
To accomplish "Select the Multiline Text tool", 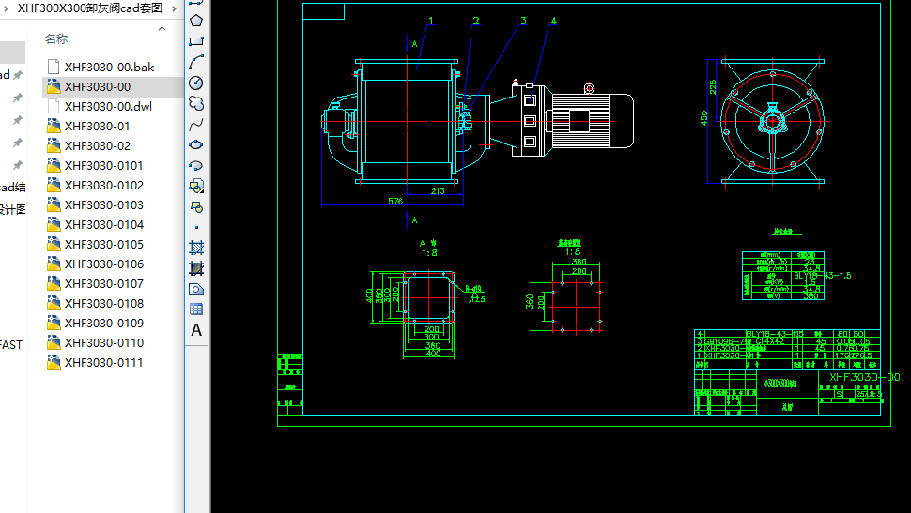I will click(196, 330).
